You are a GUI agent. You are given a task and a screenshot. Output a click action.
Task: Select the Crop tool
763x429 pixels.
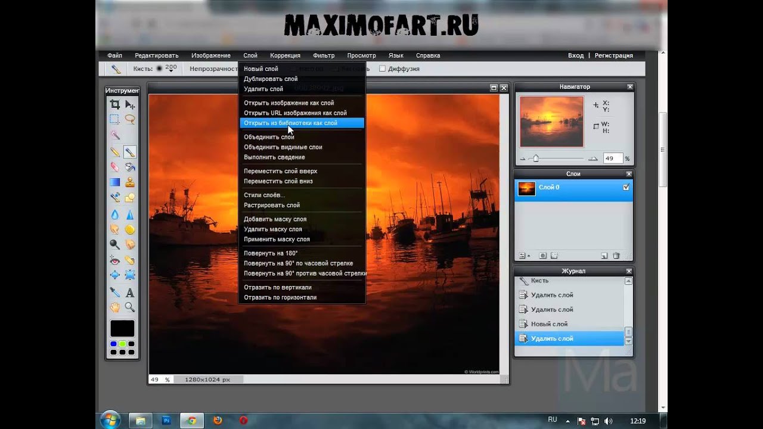[115, 104]
